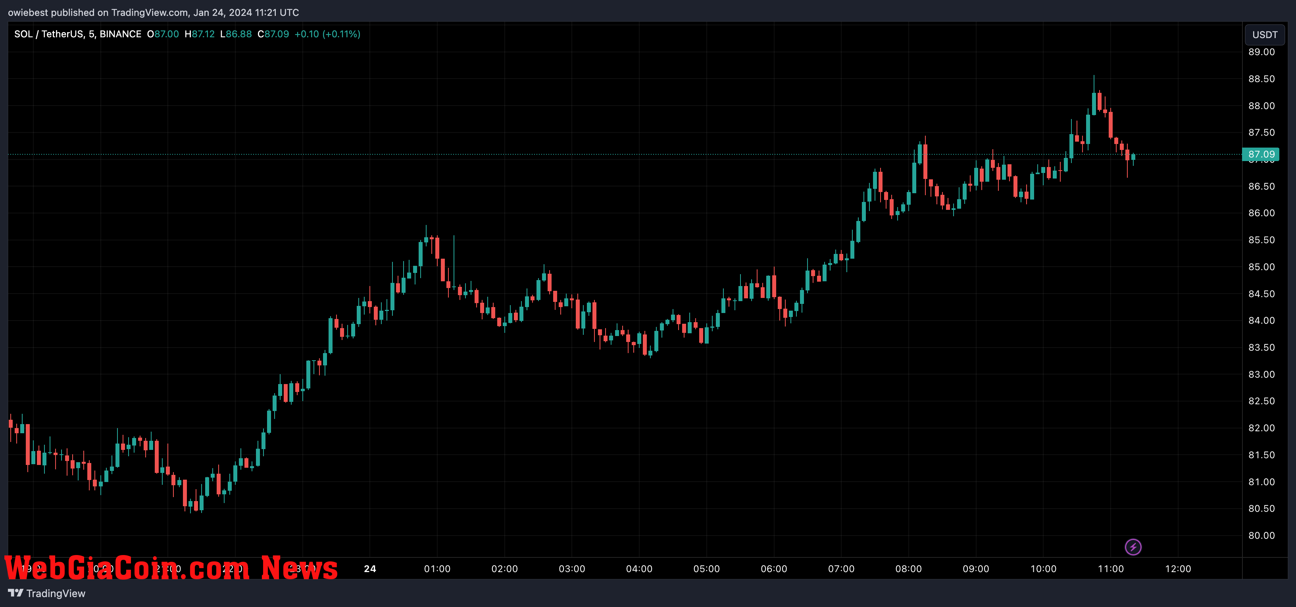Click the Open value O87.00

163,34
